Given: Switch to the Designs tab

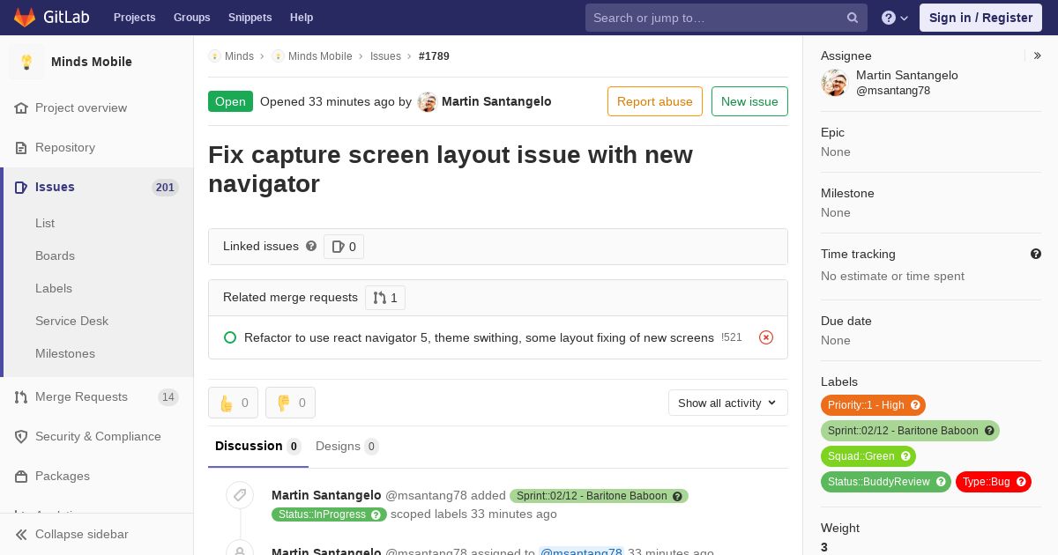Looking at the screenshot, I should [x=347, y=446].
